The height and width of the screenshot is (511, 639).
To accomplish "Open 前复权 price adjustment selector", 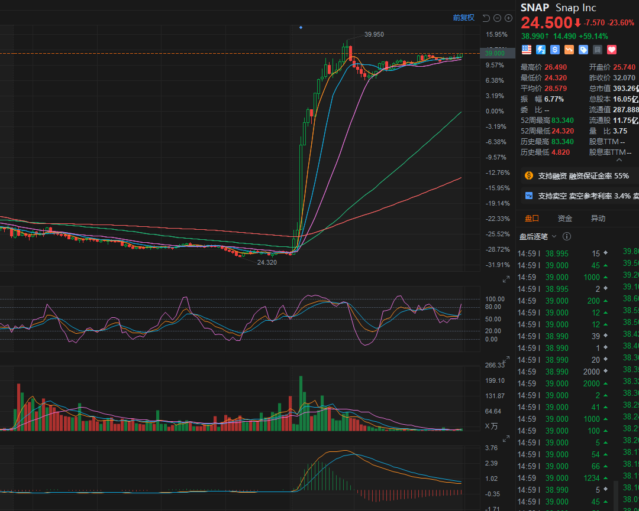I will click(464, 18).
